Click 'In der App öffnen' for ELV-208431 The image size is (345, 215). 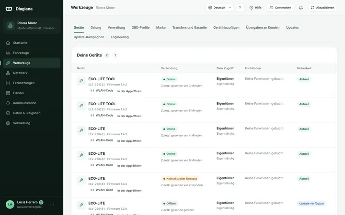(129, 141)
